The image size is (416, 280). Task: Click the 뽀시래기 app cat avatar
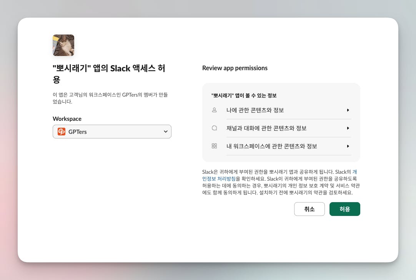pyautogui.click(x=63, y=45)
